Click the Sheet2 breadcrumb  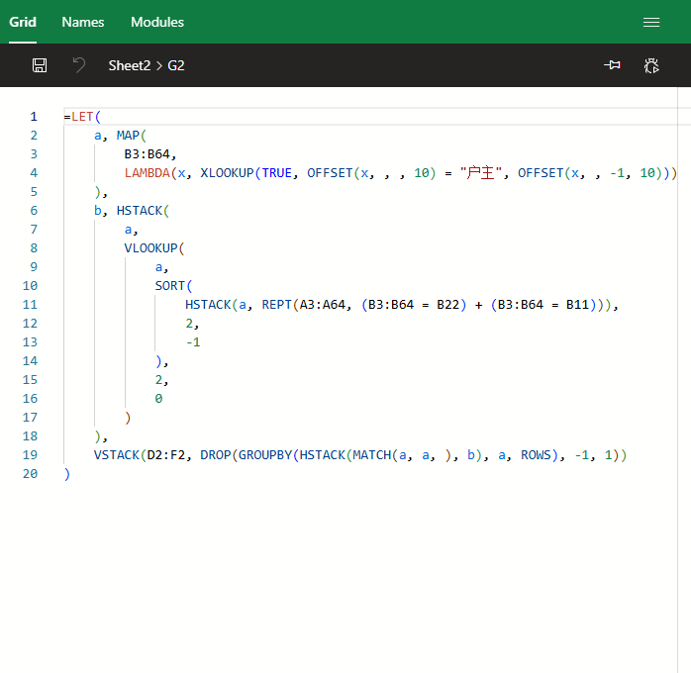coord(129,65)
